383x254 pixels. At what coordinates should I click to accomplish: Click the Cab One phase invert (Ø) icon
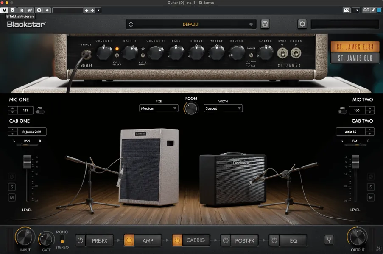point(12,177)
